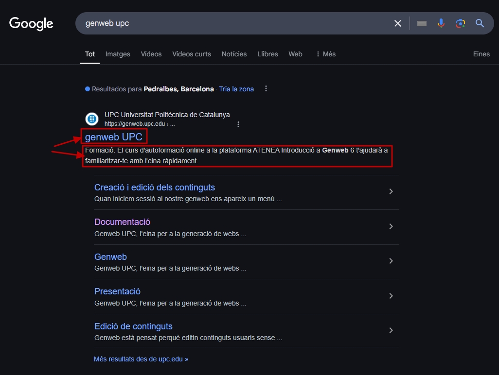This screenshot has width=499, height=375.
Task: Open three-dot options next to location
Action: [266, 89]
